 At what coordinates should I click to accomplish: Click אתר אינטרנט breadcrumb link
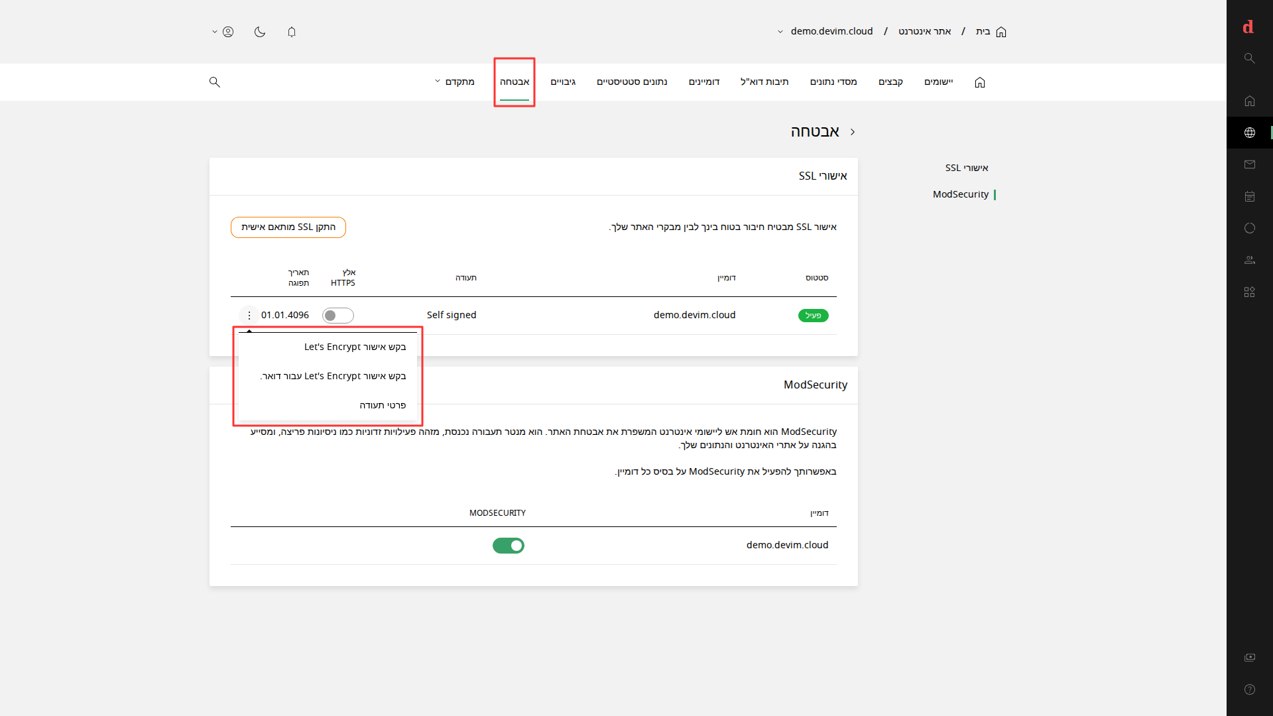(x=925, y=32)
